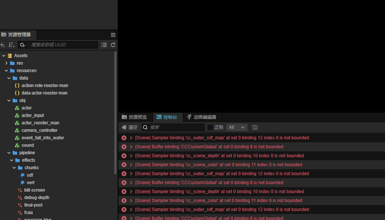Viewport: 385px width, 220px height.
Task: Open the asset sort order options
Action: (11, 45)
